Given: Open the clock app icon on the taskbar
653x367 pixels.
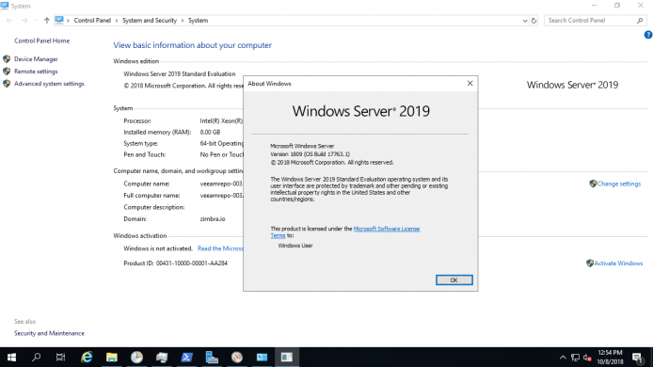Looking at the screenshot, I should pos(136,358).
